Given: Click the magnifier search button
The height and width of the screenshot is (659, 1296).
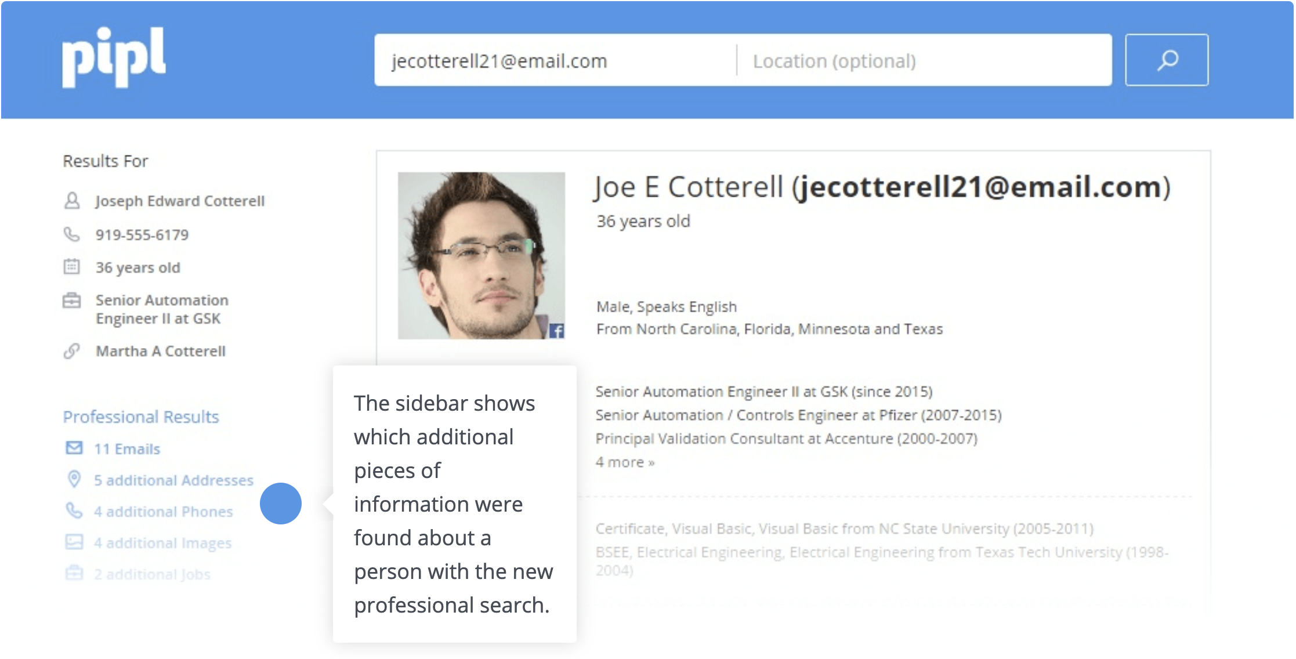Looking at the screenshot, I should pyautogui.click(x=1166, y=60).
